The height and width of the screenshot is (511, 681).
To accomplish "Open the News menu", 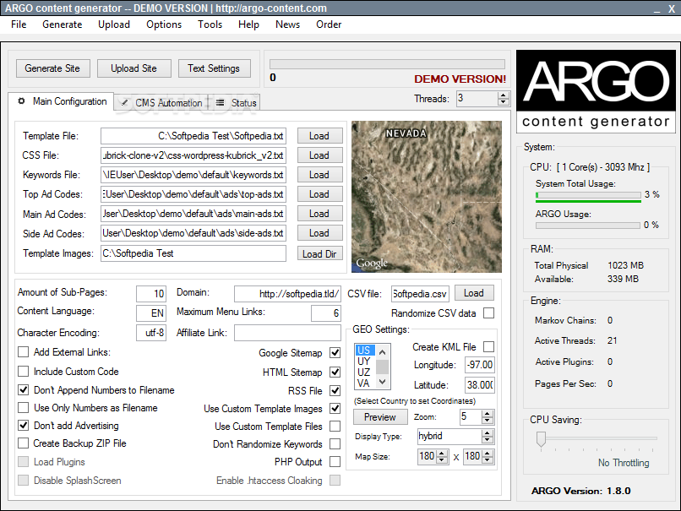I will [x=287, y=24].
